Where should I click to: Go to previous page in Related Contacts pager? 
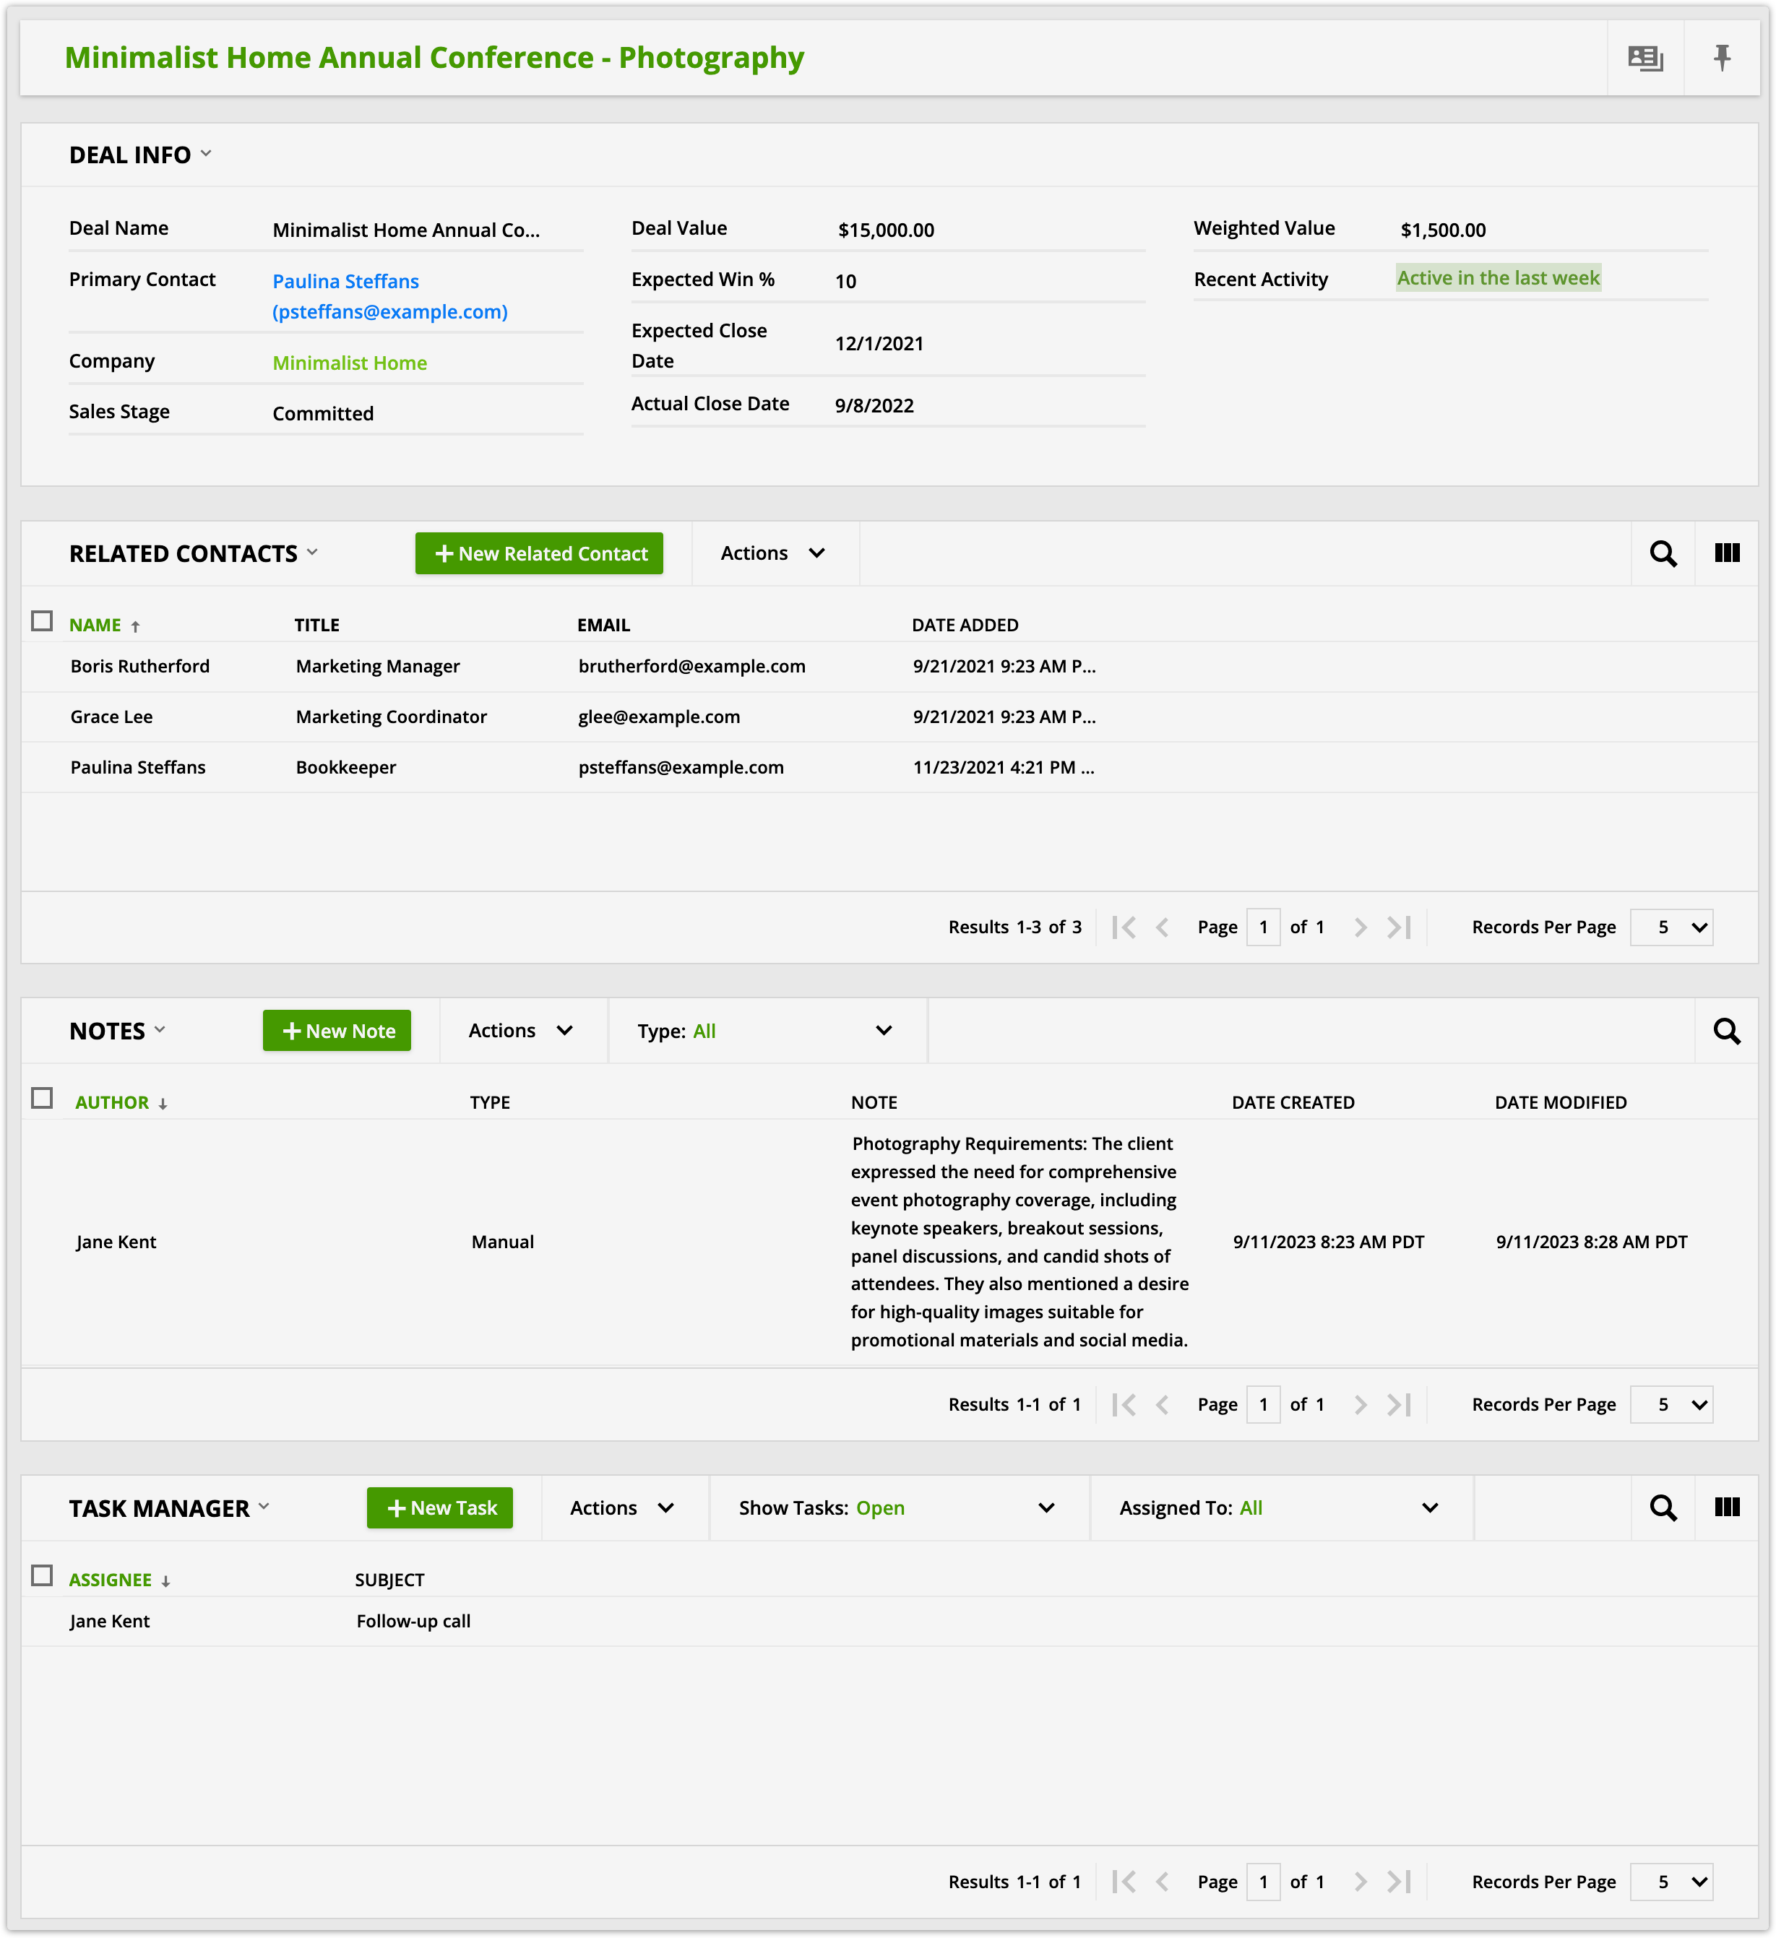tap(1163, 927)
